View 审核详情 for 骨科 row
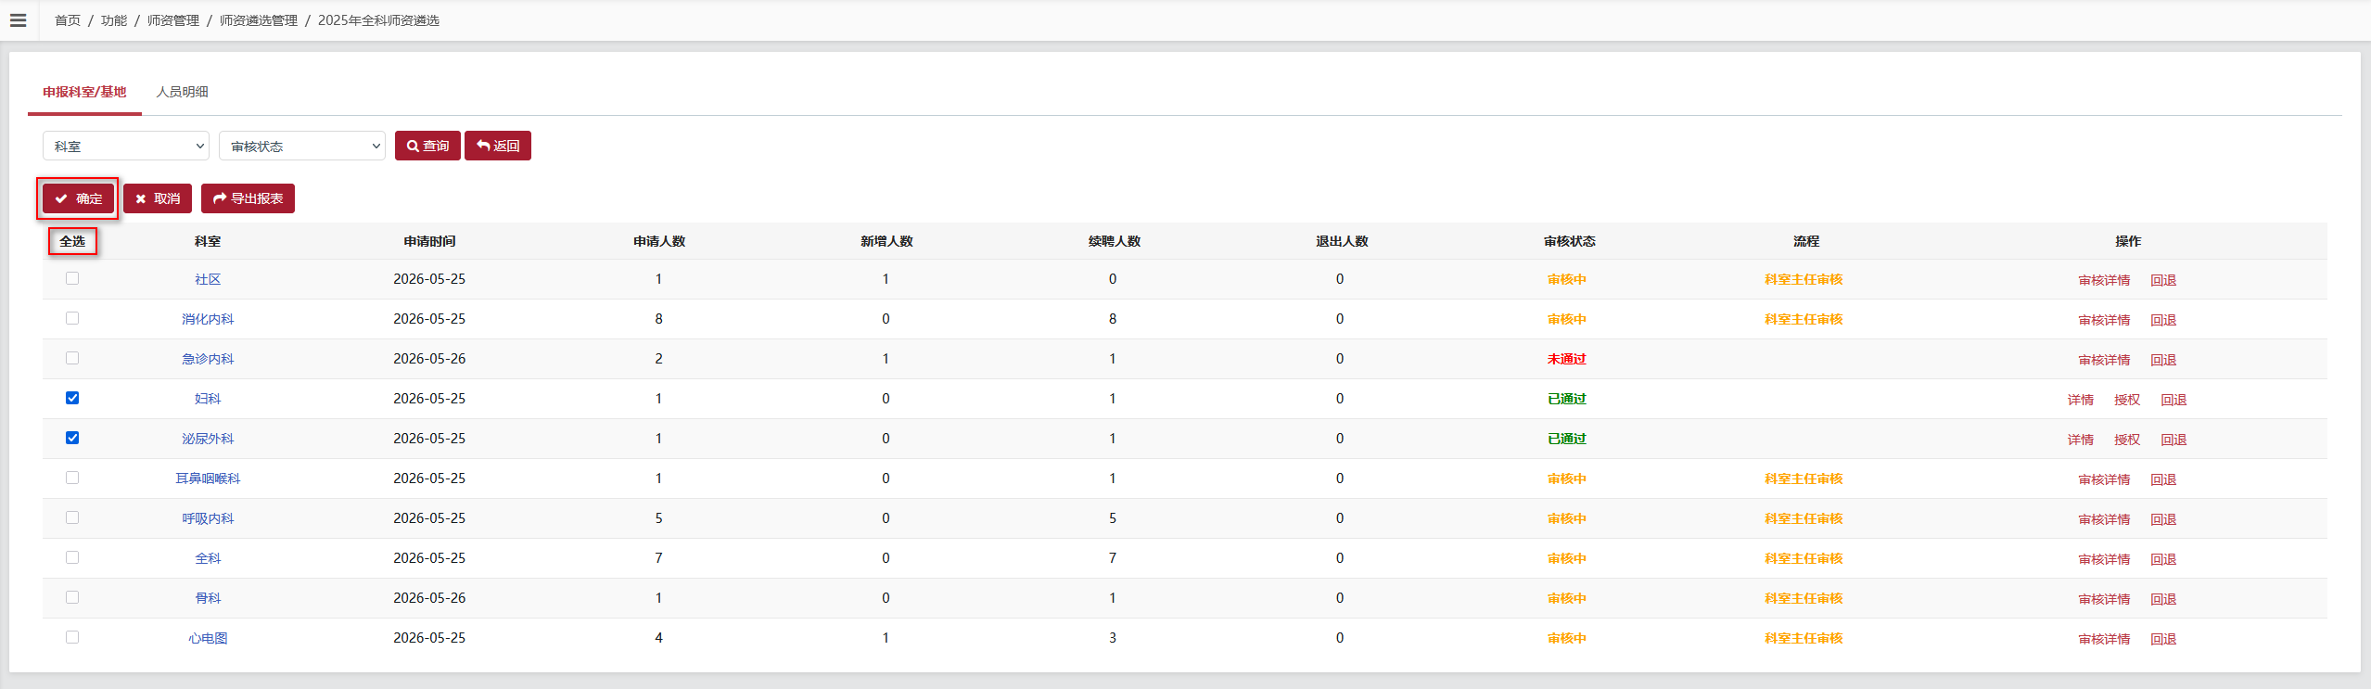This screenshot has height=689, width=2371. point(2104,599)
